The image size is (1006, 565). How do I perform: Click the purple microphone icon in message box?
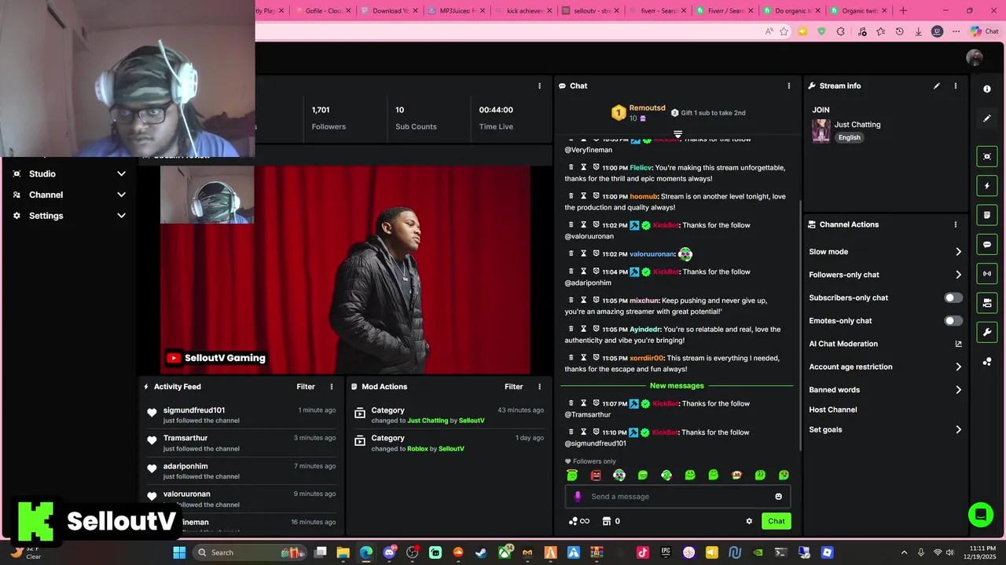click(x=578, y=496)
